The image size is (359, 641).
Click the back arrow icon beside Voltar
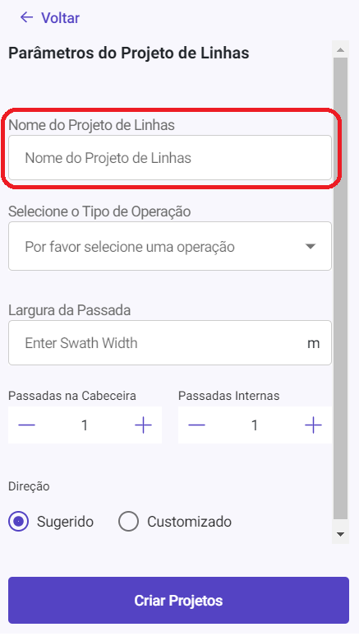coord(26,17)
